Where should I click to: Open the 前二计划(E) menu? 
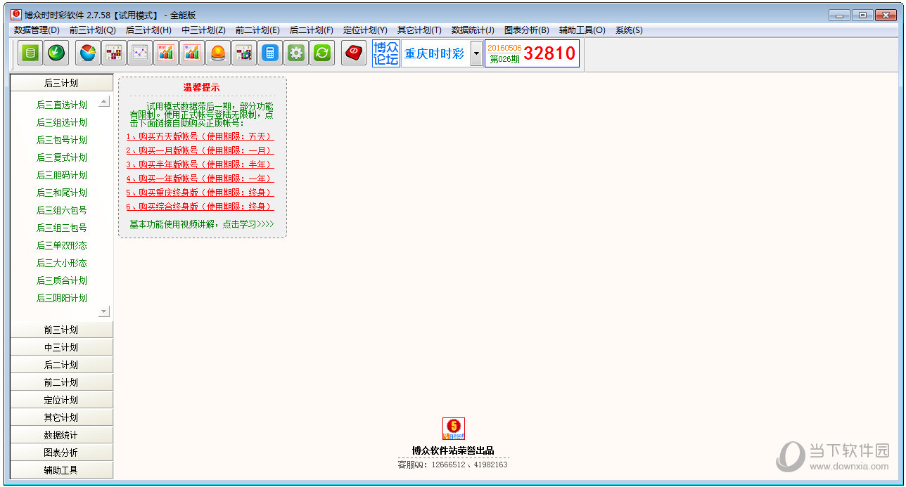pyautogui.click(x=257, y=30)
